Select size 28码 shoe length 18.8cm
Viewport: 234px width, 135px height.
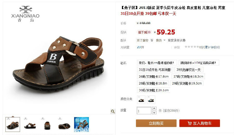click(153, 83)
